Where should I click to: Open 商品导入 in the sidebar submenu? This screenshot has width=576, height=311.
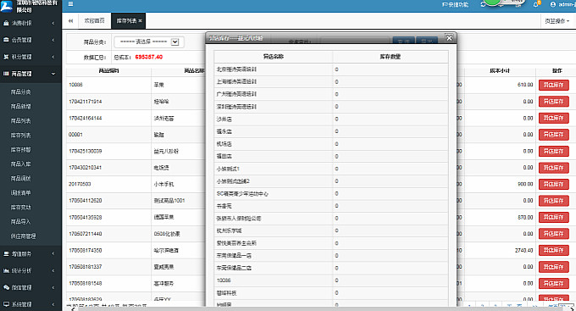20,222
